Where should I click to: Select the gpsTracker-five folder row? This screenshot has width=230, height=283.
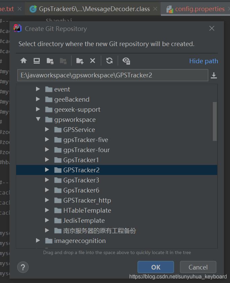coord(117,140)
